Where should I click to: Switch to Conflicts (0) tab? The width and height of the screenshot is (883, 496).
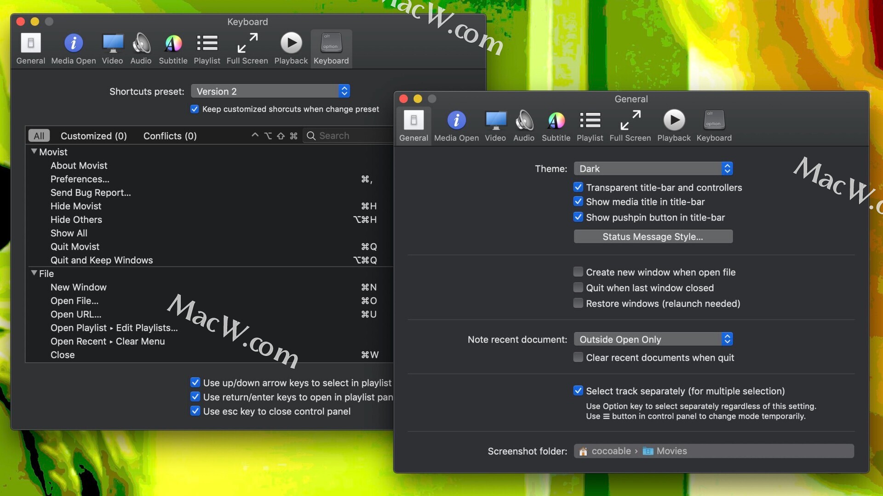point(170,136)
